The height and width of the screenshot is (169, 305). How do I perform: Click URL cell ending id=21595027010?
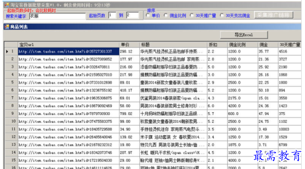coord(69,75)
